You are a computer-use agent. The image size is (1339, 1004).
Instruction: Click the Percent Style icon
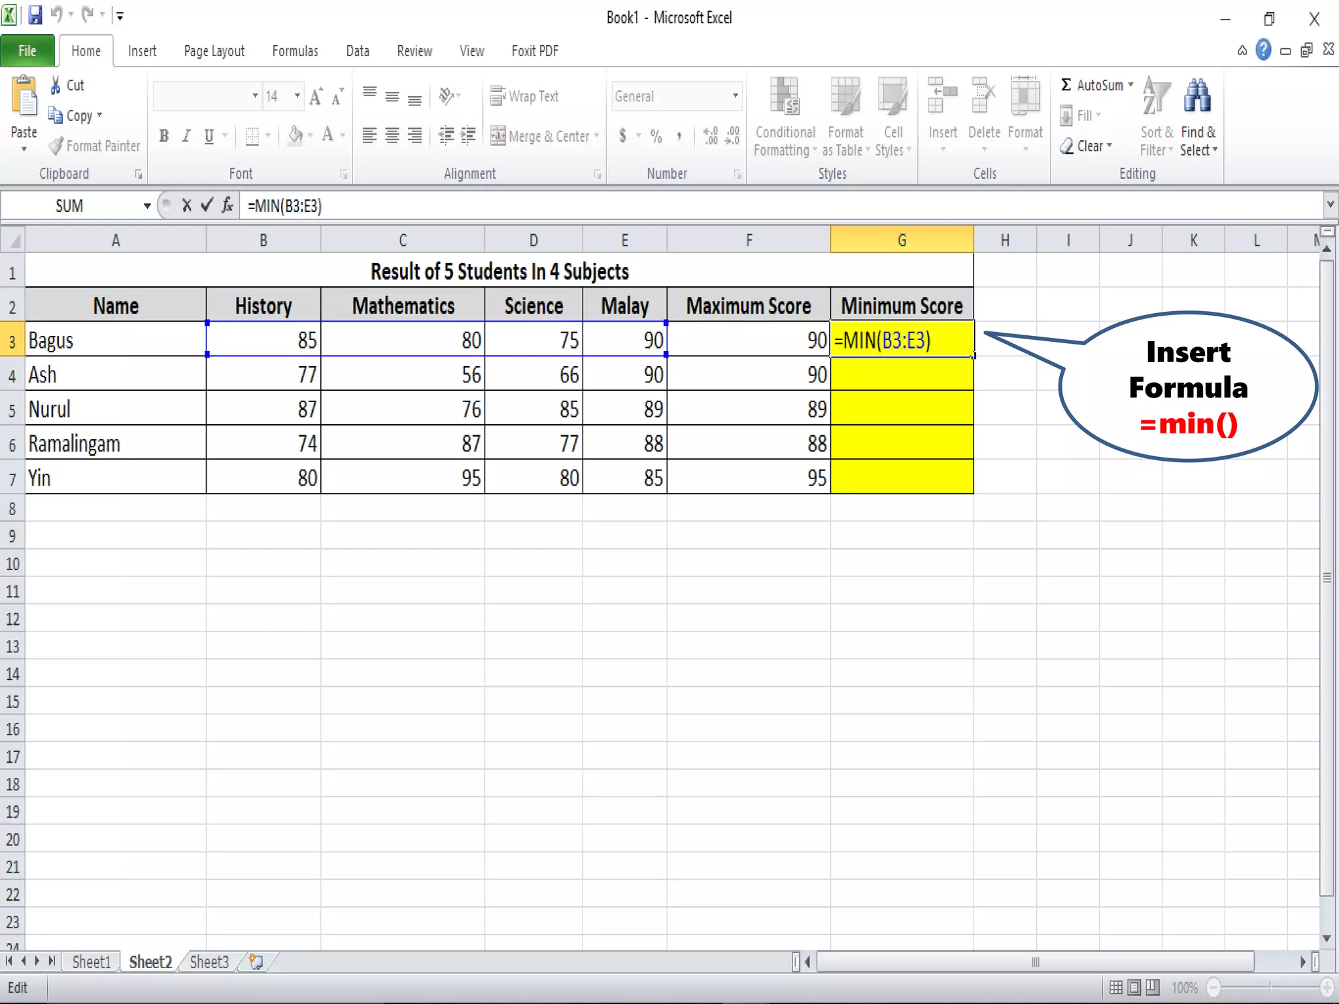tap(656, 136)
